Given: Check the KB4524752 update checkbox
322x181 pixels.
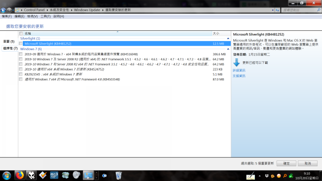Looking at the screenshot, I should (x=21, y=69).
